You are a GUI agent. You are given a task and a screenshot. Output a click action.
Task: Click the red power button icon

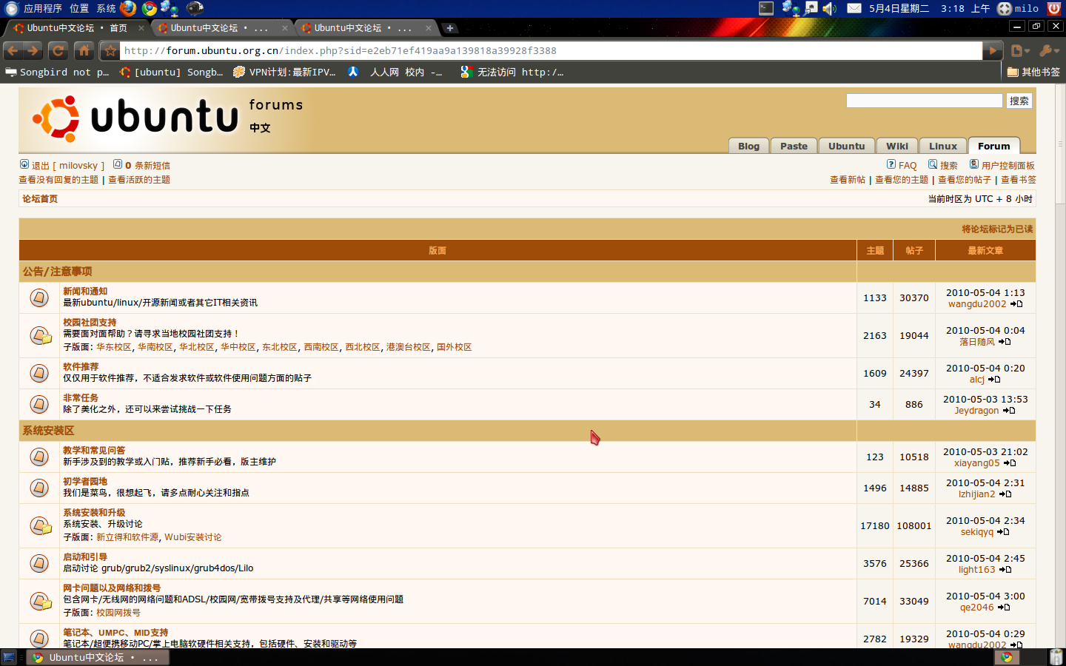pyautogui.click(x=1054, y=8)
